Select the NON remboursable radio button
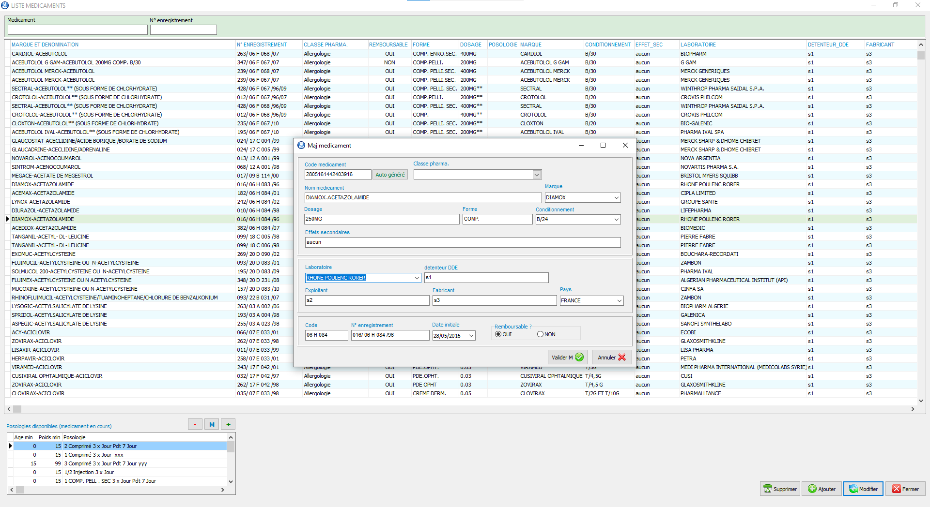 coord(540,334)
